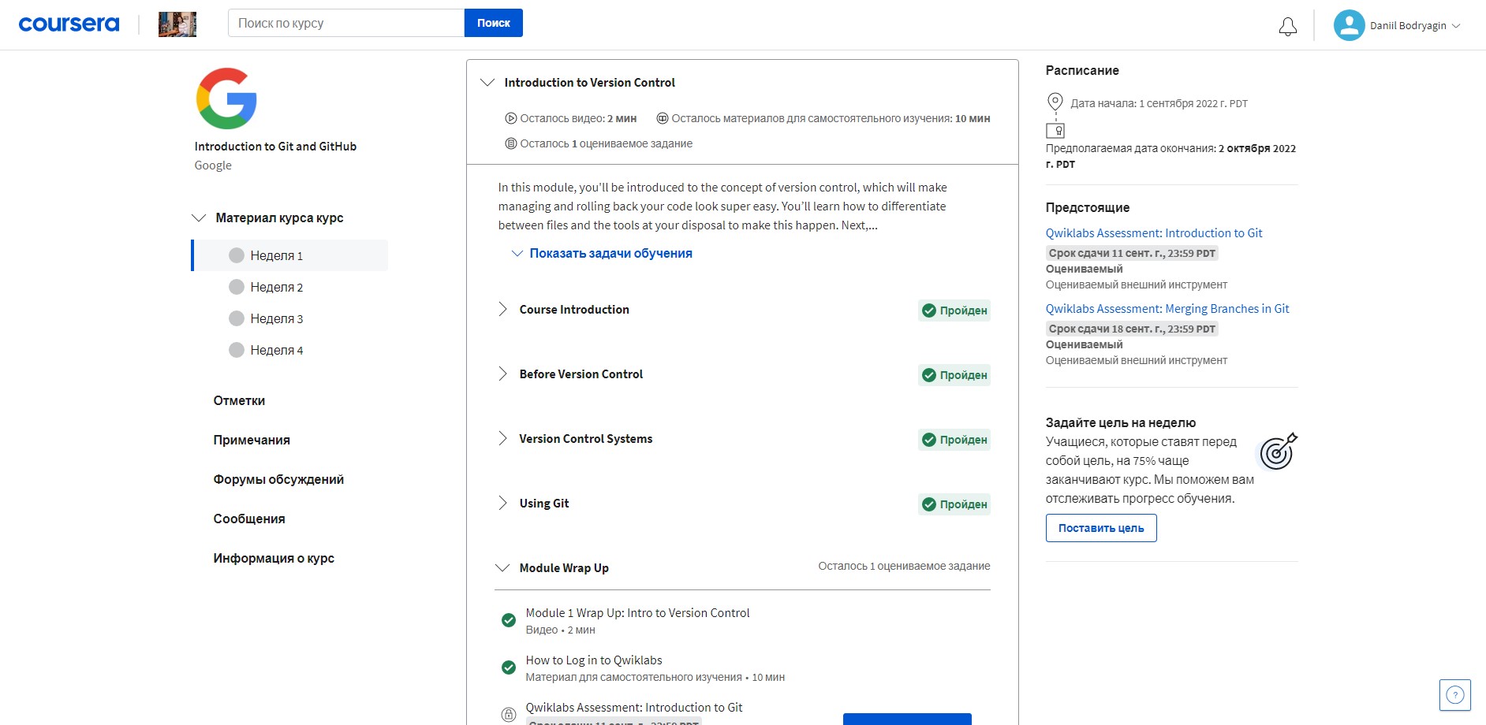Click Пройден badge for Using Git
This screenshot has height=725, width=1486.
pos(954,504)
